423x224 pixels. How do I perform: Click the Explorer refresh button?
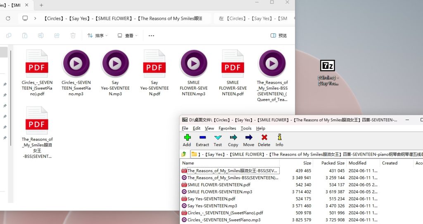8,18
